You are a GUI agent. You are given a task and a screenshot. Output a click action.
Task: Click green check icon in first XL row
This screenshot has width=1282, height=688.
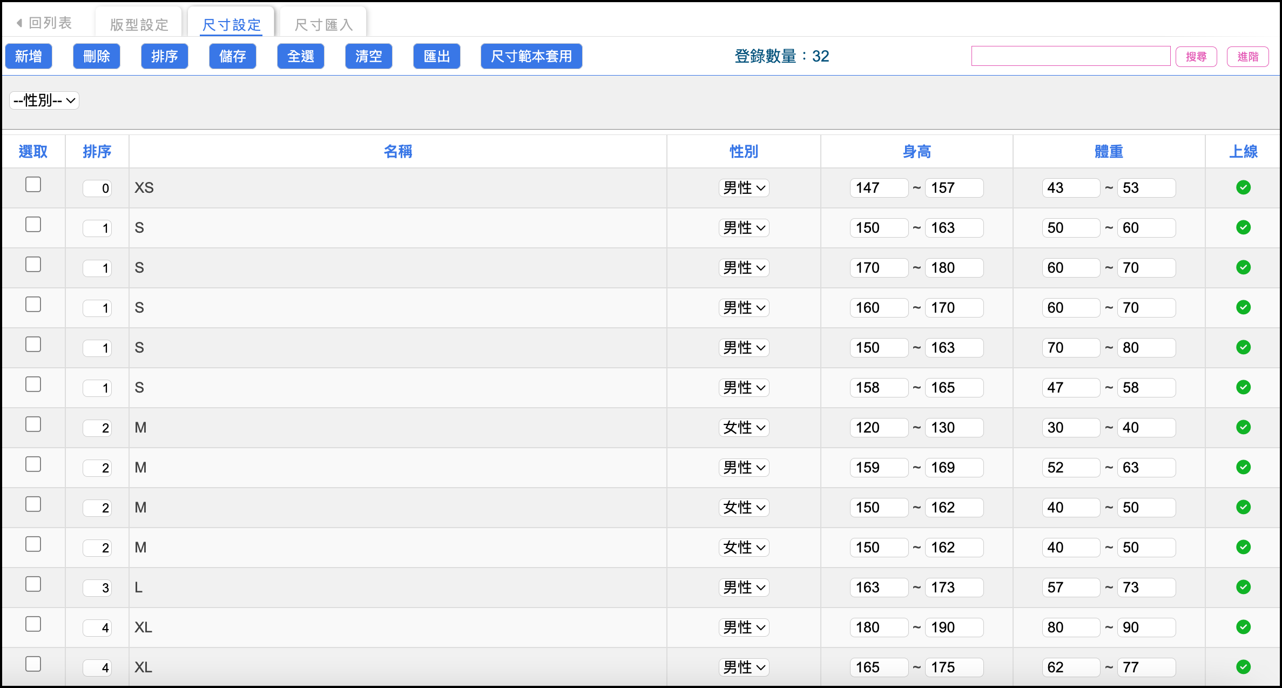[x=1243, y=627]
